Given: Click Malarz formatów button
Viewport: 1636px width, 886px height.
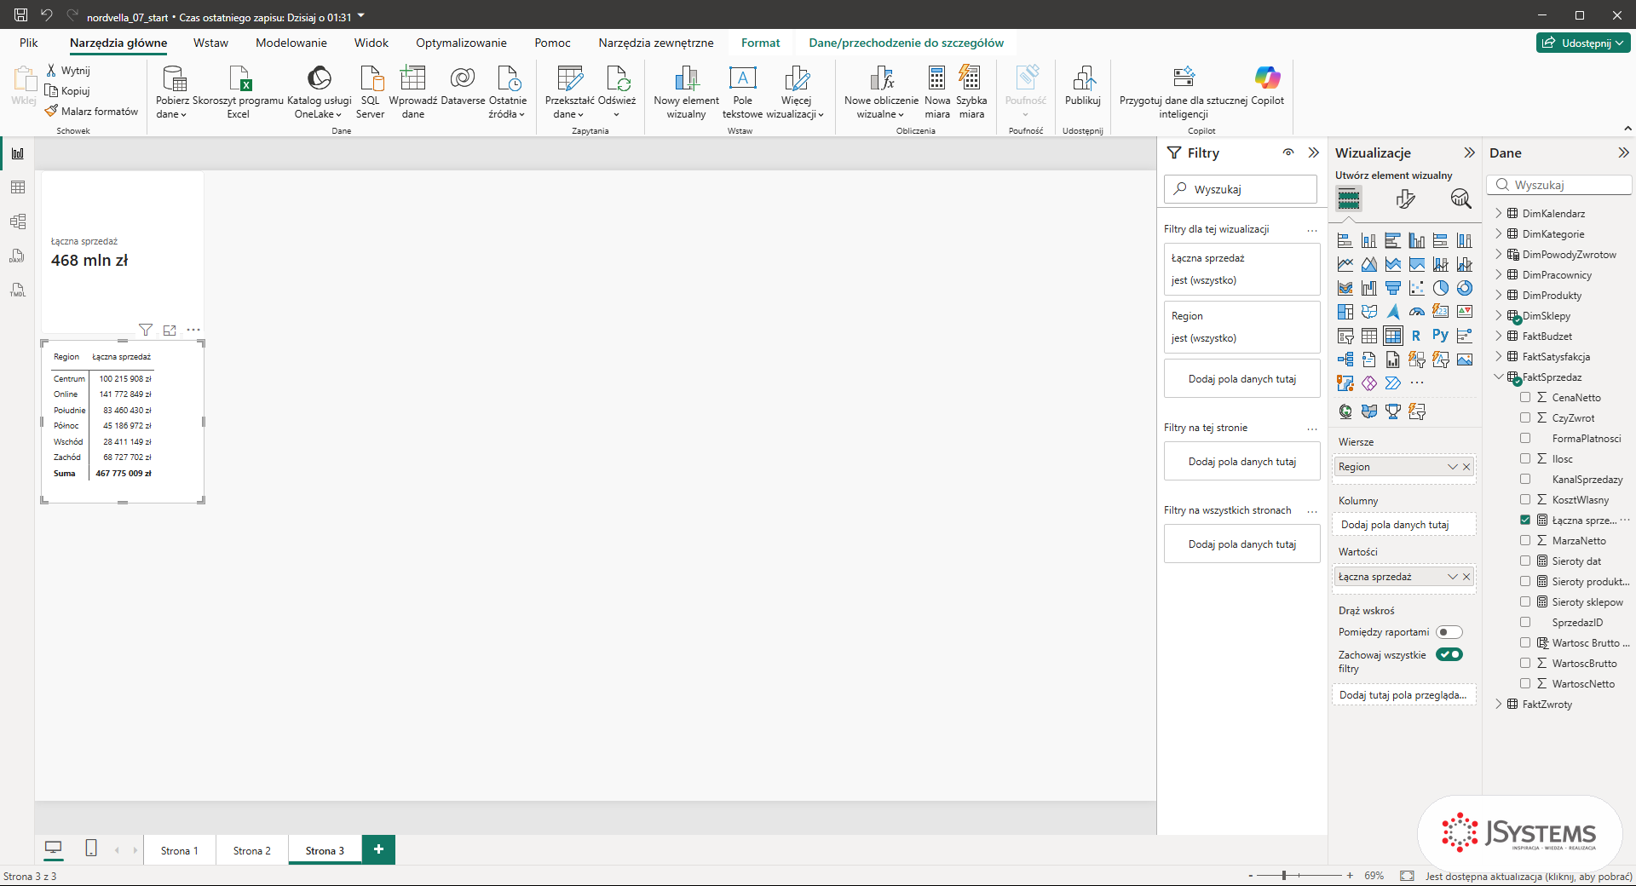Looking at the screenshot, I should [x=92, y=111].
